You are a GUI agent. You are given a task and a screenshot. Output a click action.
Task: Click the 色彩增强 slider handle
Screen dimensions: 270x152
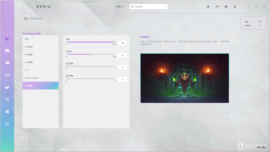67,78
